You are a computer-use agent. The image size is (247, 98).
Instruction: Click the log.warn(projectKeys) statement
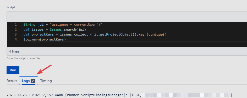[x=45, y=39]
